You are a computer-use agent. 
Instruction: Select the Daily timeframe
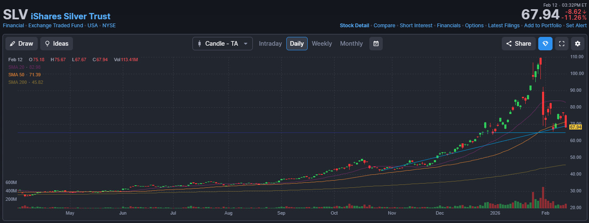click(x=297, y=44)
